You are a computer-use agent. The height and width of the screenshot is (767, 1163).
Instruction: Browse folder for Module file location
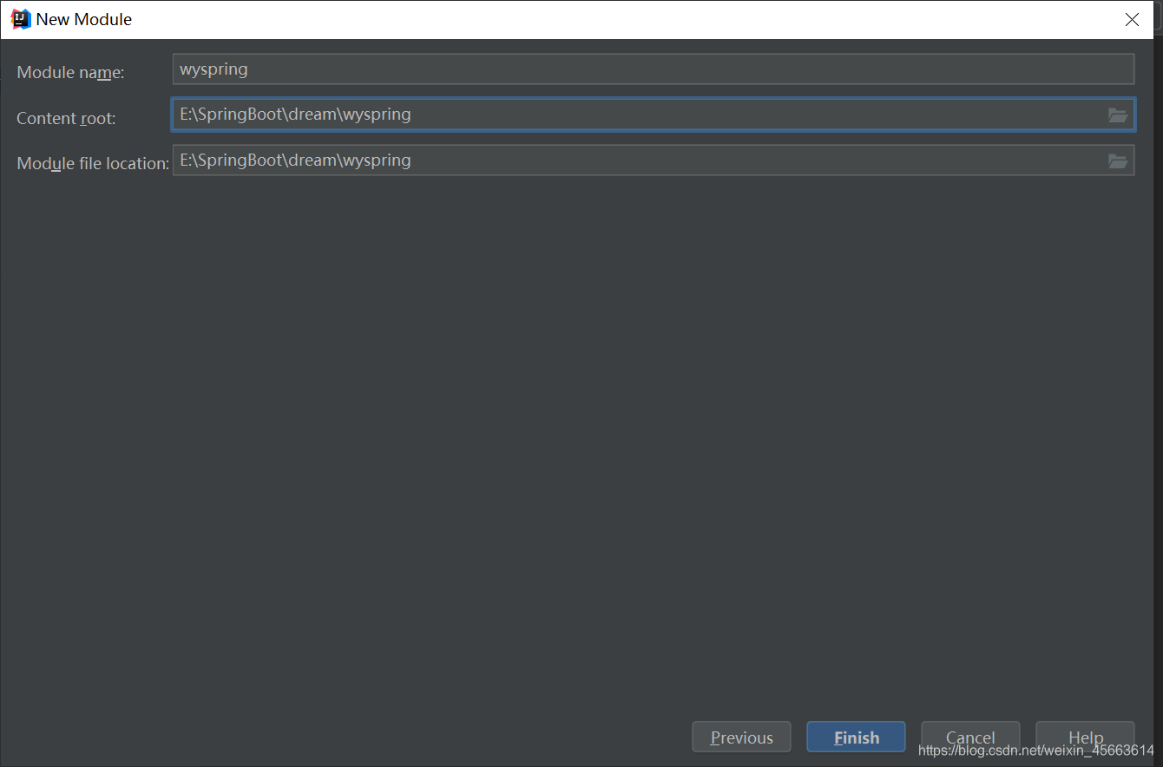pyautogui.click(x=1118, y=161)
